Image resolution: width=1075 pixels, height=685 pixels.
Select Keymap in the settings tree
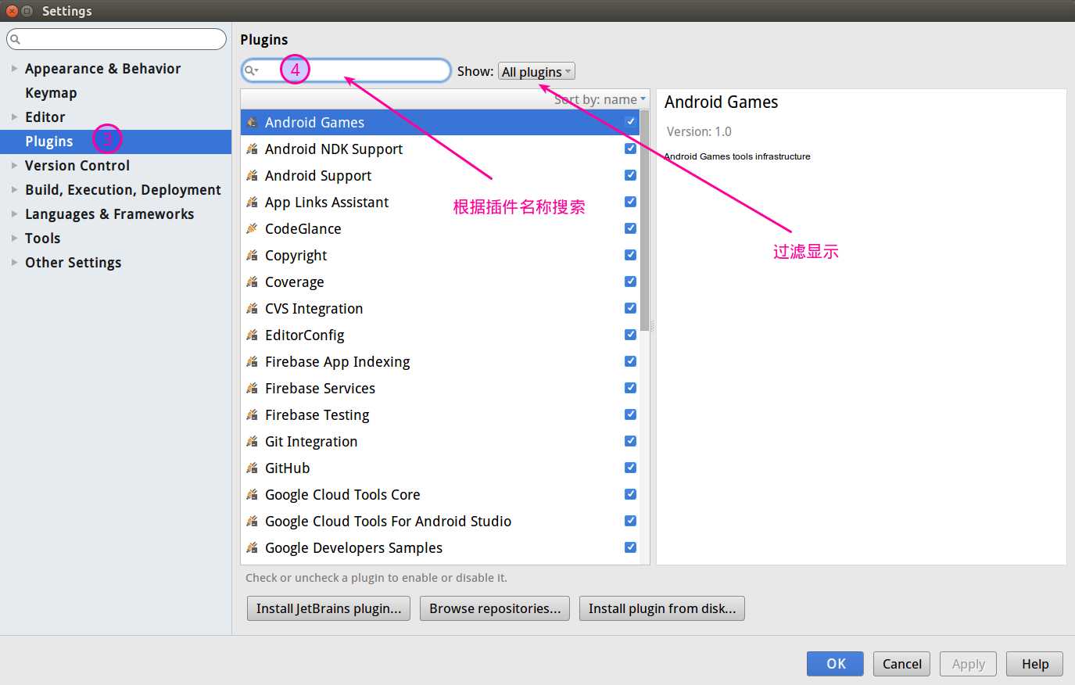51,93
